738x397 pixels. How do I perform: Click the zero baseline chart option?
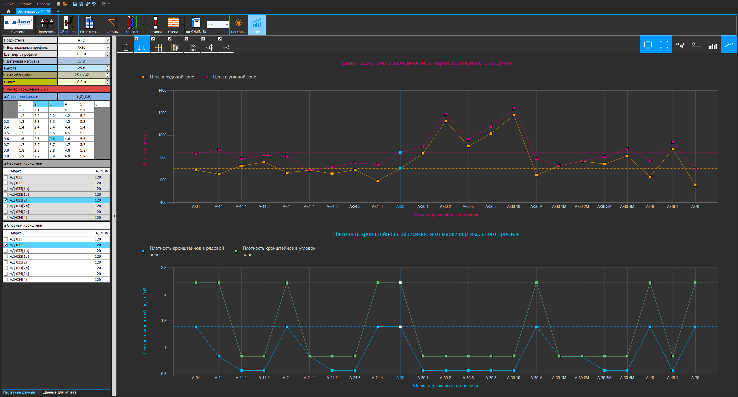696,44
